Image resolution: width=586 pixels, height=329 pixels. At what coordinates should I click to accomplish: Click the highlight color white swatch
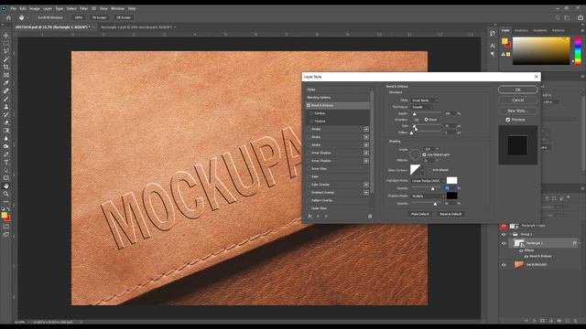451,181
